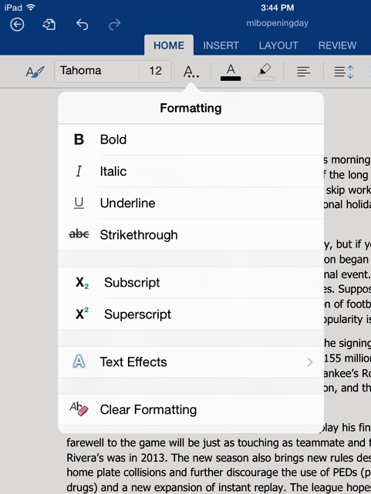Switch to the INSERT tab

(221, 45)
